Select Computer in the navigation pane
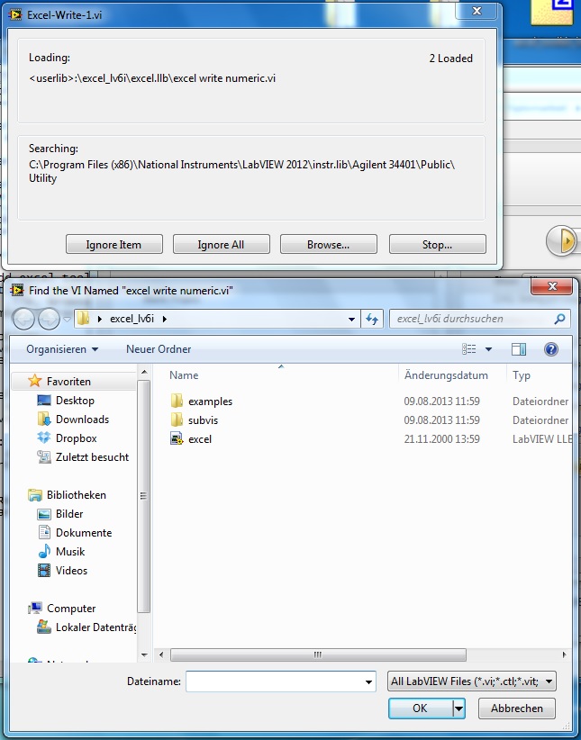Image resolution: width=581 pixels, height=740 pixels. pyautogui.click(x=71, y=609)
